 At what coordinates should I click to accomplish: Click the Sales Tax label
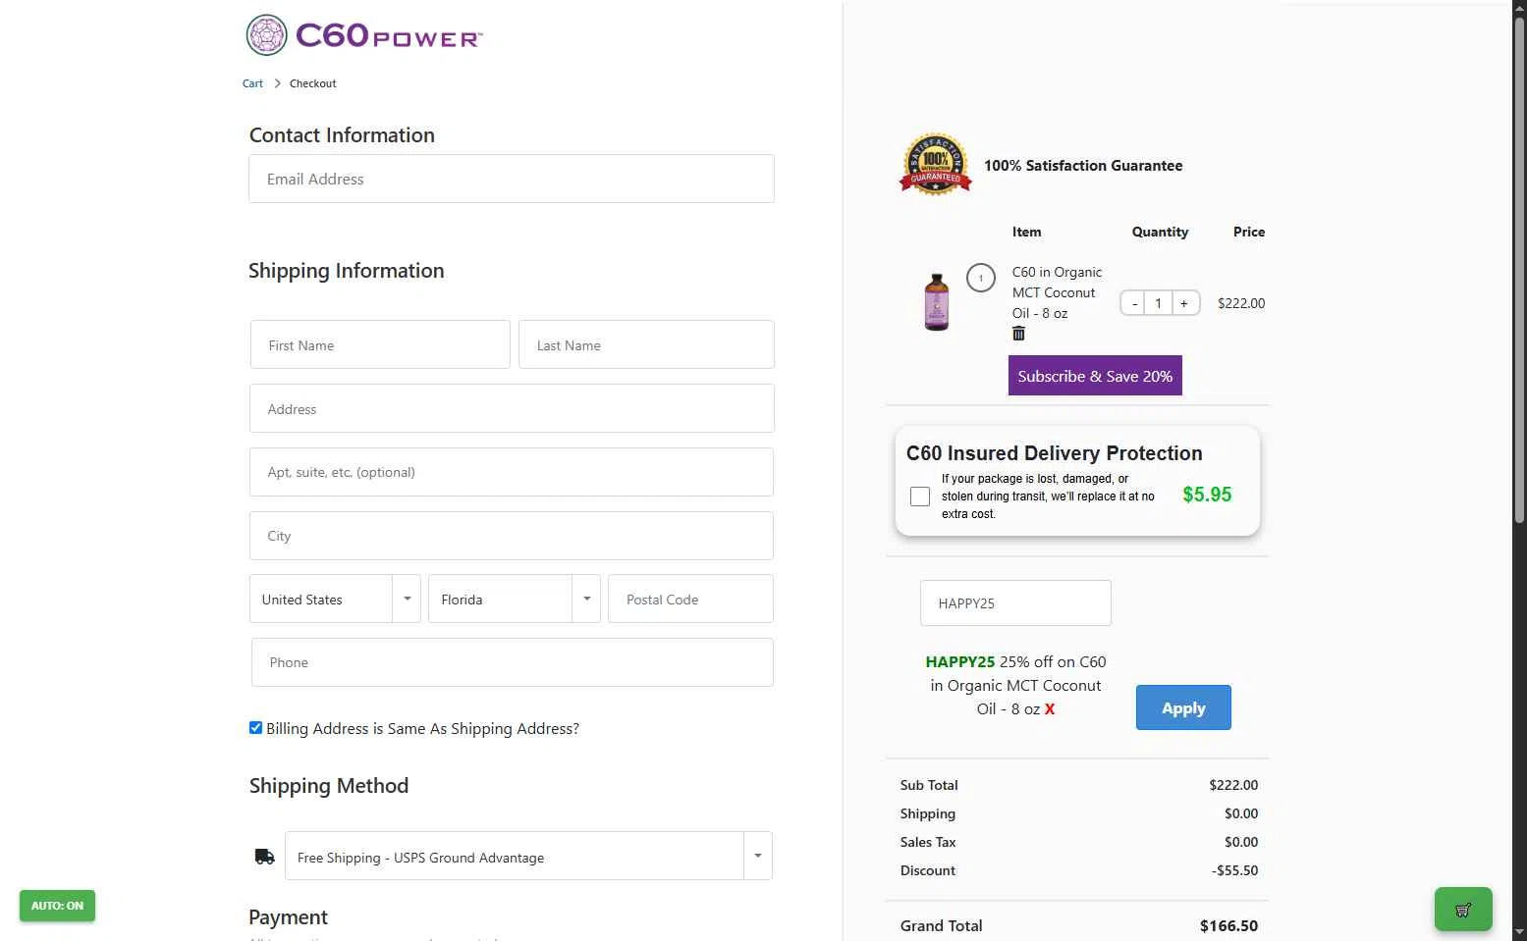point(928,842)
